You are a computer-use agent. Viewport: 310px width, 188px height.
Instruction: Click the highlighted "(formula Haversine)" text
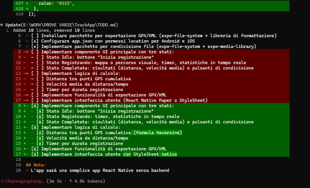tap(157, 133)
